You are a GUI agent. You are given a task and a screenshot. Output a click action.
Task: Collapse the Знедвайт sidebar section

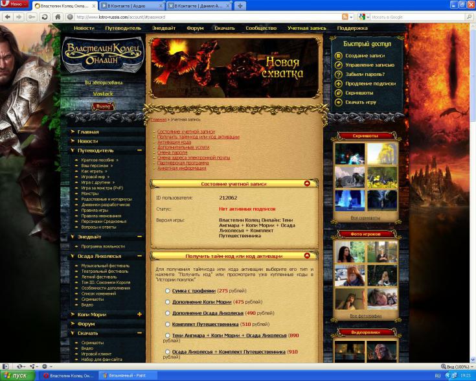(x=139, y=237)
